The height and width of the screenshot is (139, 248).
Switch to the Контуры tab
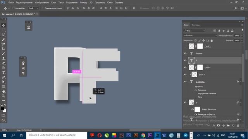196,25
